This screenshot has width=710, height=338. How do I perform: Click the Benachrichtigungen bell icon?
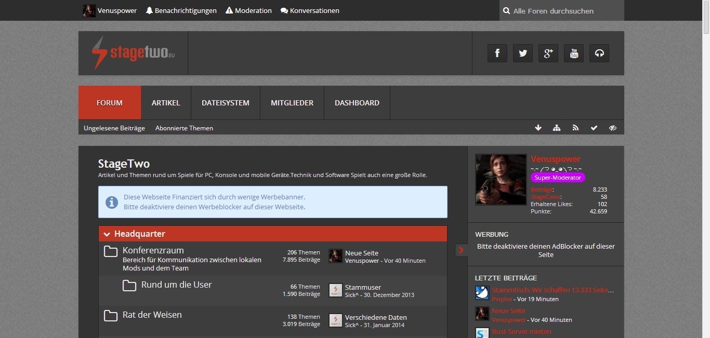(149, 10)
